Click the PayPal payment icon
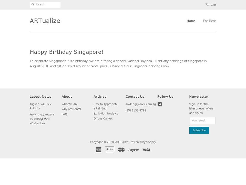 tap(134, 150)
